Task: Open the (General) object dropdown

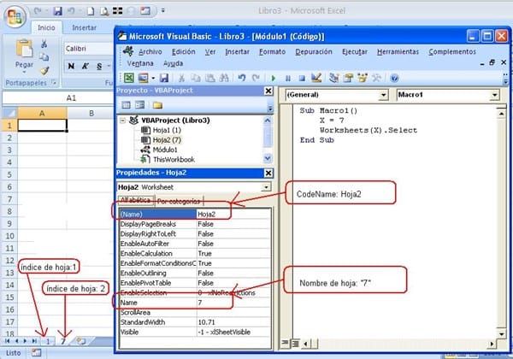Action: (383, 95)
